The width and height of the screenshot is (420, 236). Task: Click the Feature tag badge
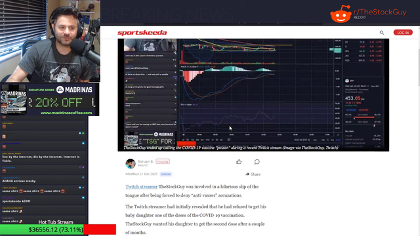click(x=166, y=174)
